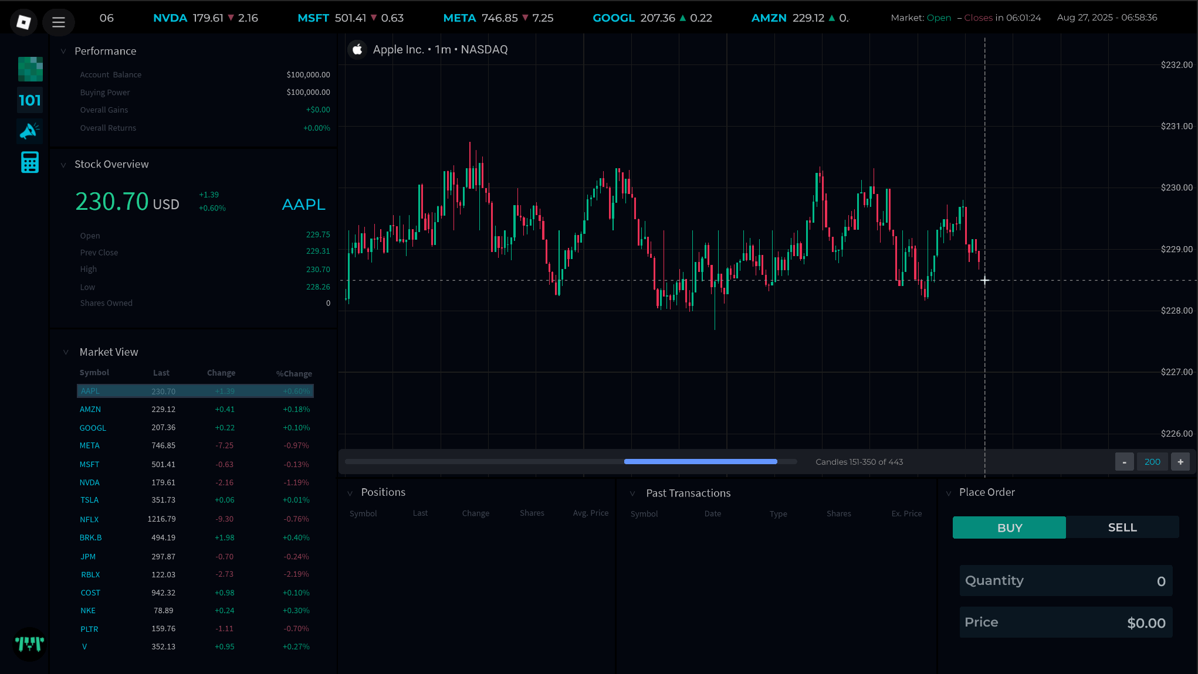Viewport: 1198px width, 674px height.
Task: Click the Apple logo in chart header
Action: tap(357, 50)
